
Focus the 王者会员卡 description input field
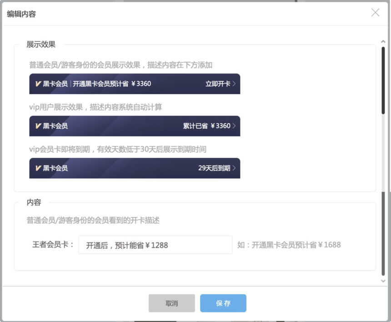[x=155, y=245]
